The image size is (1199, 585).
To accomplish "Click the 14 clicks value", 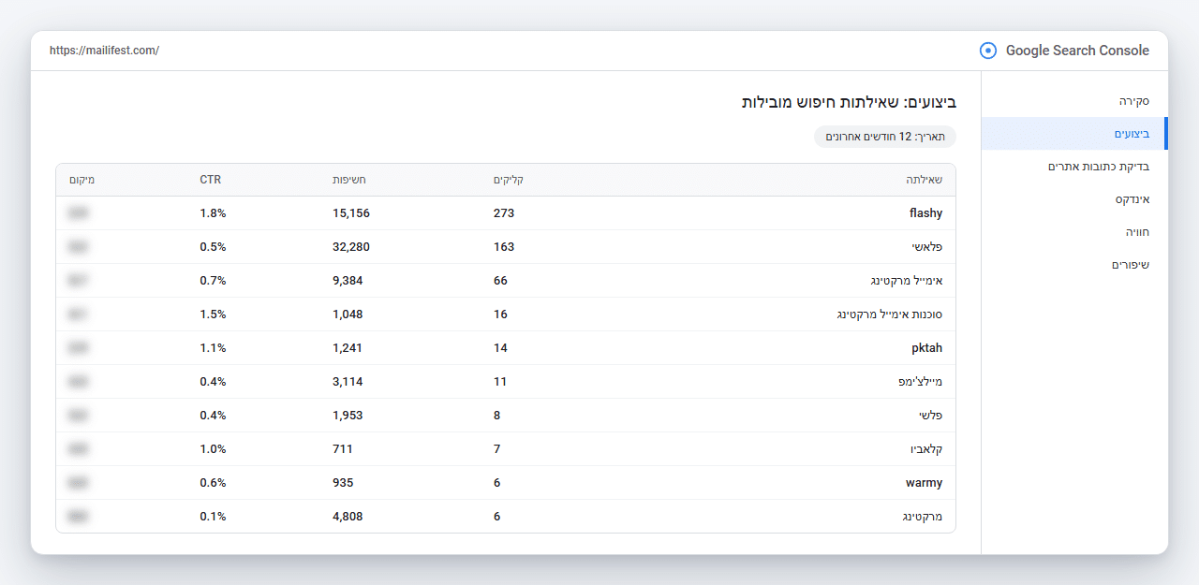I will coord(500,348).
